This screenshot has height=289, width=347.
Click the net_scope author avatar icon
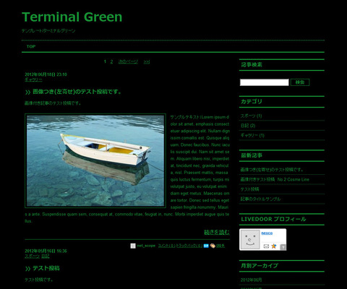133,246
